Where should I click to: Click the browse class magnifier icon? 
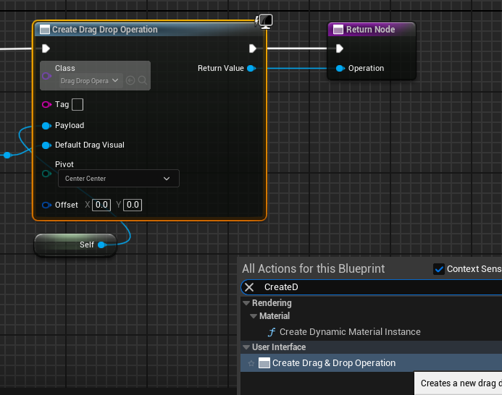[x=143, y=80]
